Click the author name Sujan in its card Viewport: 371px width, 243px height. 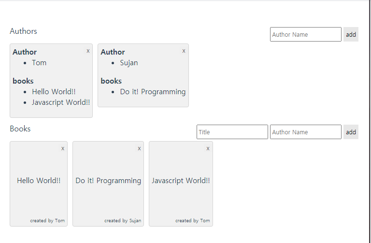[129, 63]
